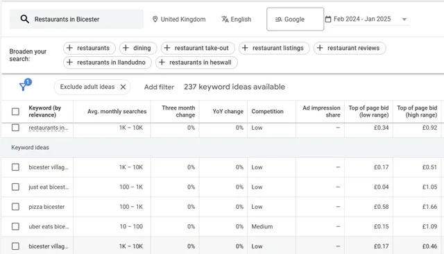This screenshot has width=444, height=254.
Task: Click the Google search network icon
Action: (278, 19)
